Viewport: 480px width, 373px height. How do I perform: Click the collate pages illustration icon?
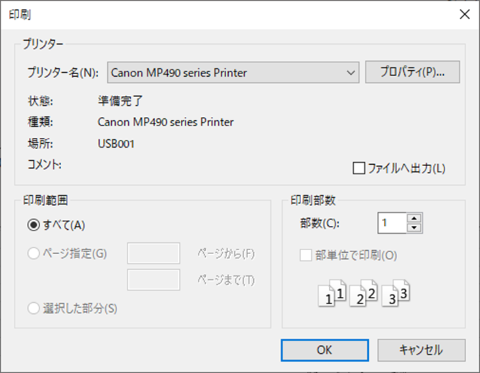click(364, 293)
